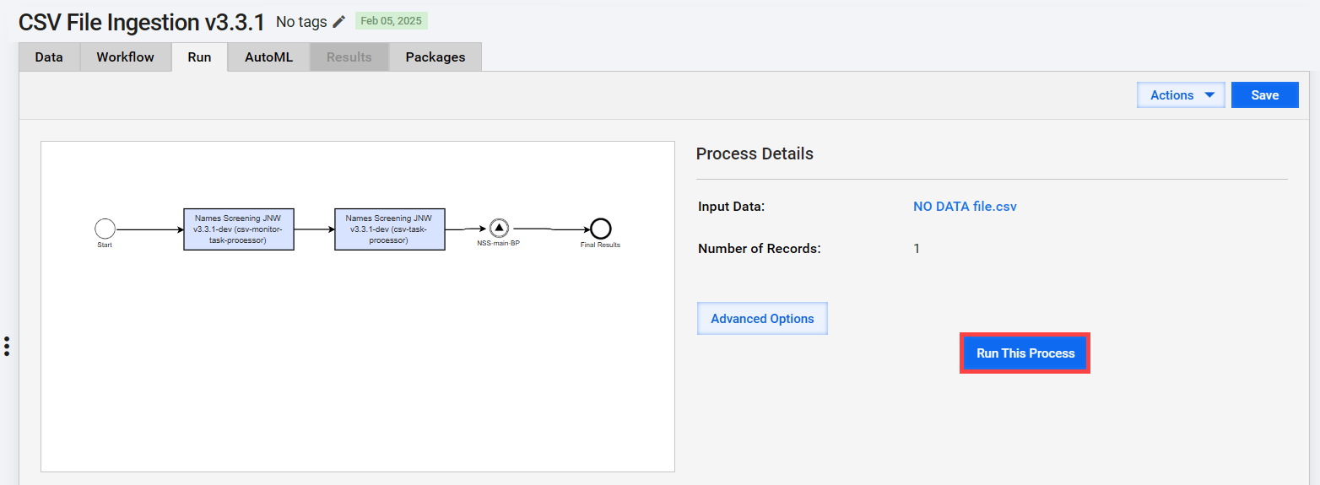
Task: Open the Workflow tab
Action: (x=125, y=57)
